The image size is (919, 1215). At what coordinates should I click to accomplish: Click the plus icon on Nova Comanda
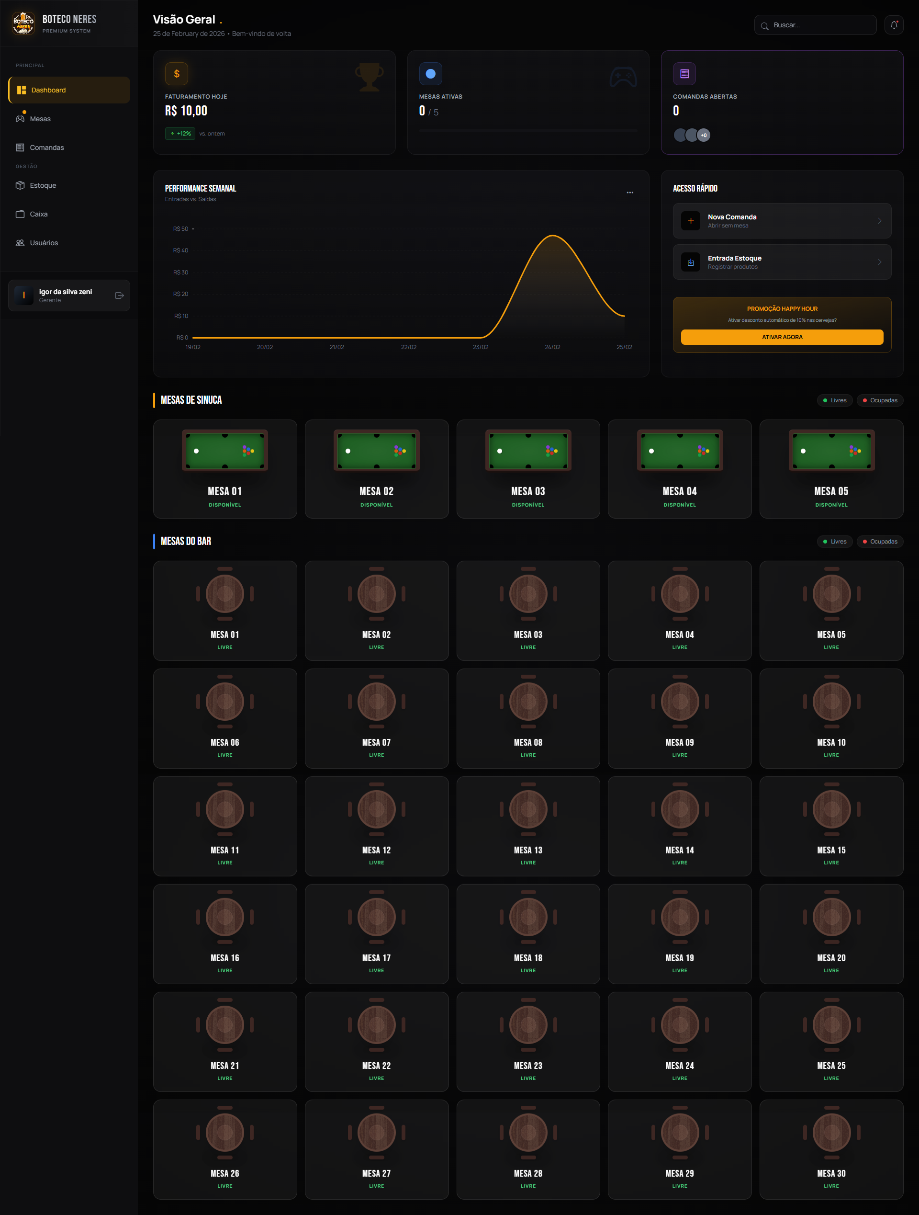[690, 221]
